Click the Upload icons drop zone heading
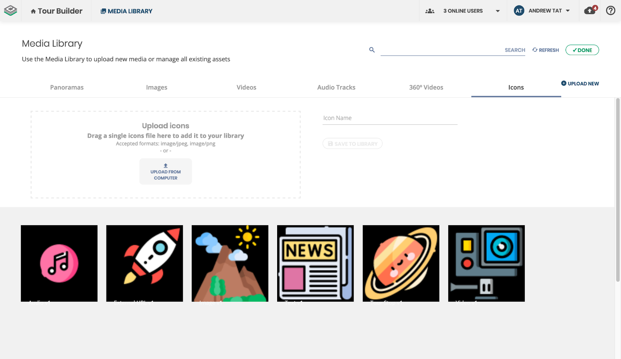This screenshot has width=621, height=359. (166, 126)
